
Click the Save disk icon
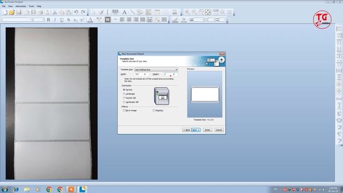[19, 12]
